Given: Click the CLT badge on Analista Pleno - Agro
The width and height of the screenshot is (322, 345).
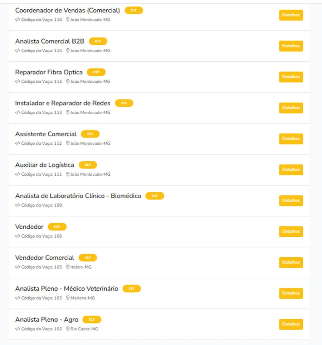Looking at the screenshot, I should (92, 320).
